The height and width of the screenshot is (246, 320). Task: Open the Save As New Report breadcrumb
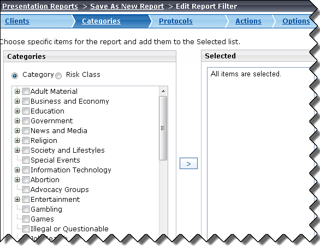pyautogui.click(x=127, y=7)
